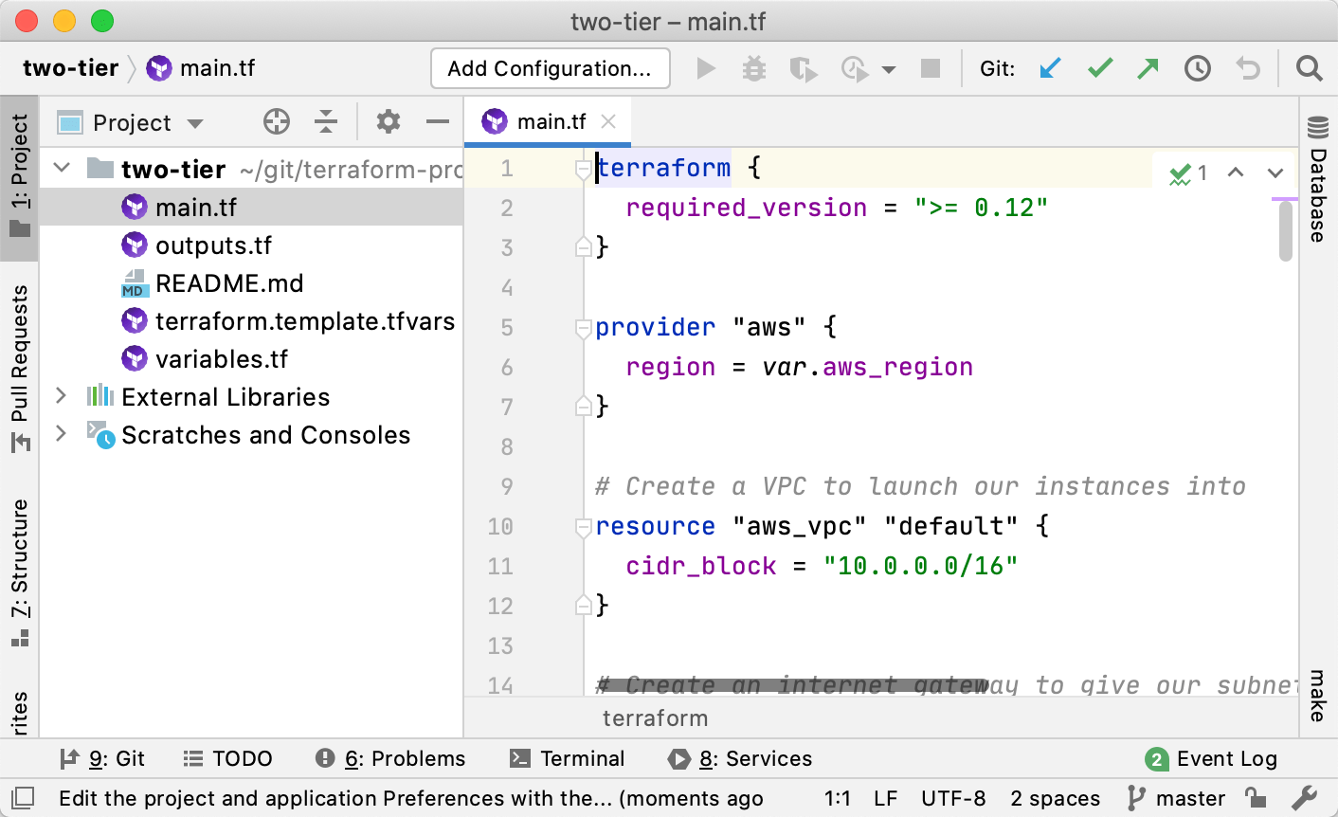
Task: Click the editor vertical scrollbar
Action: pos(1287,232)
